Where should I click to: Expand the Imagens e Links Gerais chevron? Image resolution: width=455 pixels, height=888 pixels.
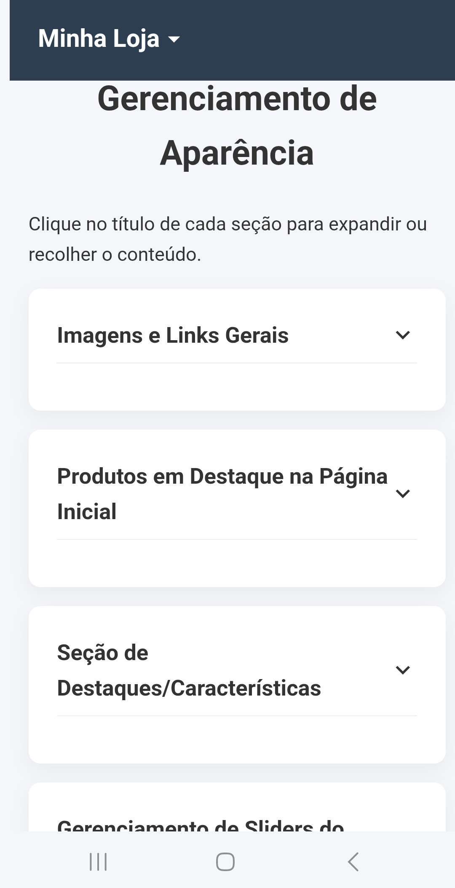[x=403, y=335]
